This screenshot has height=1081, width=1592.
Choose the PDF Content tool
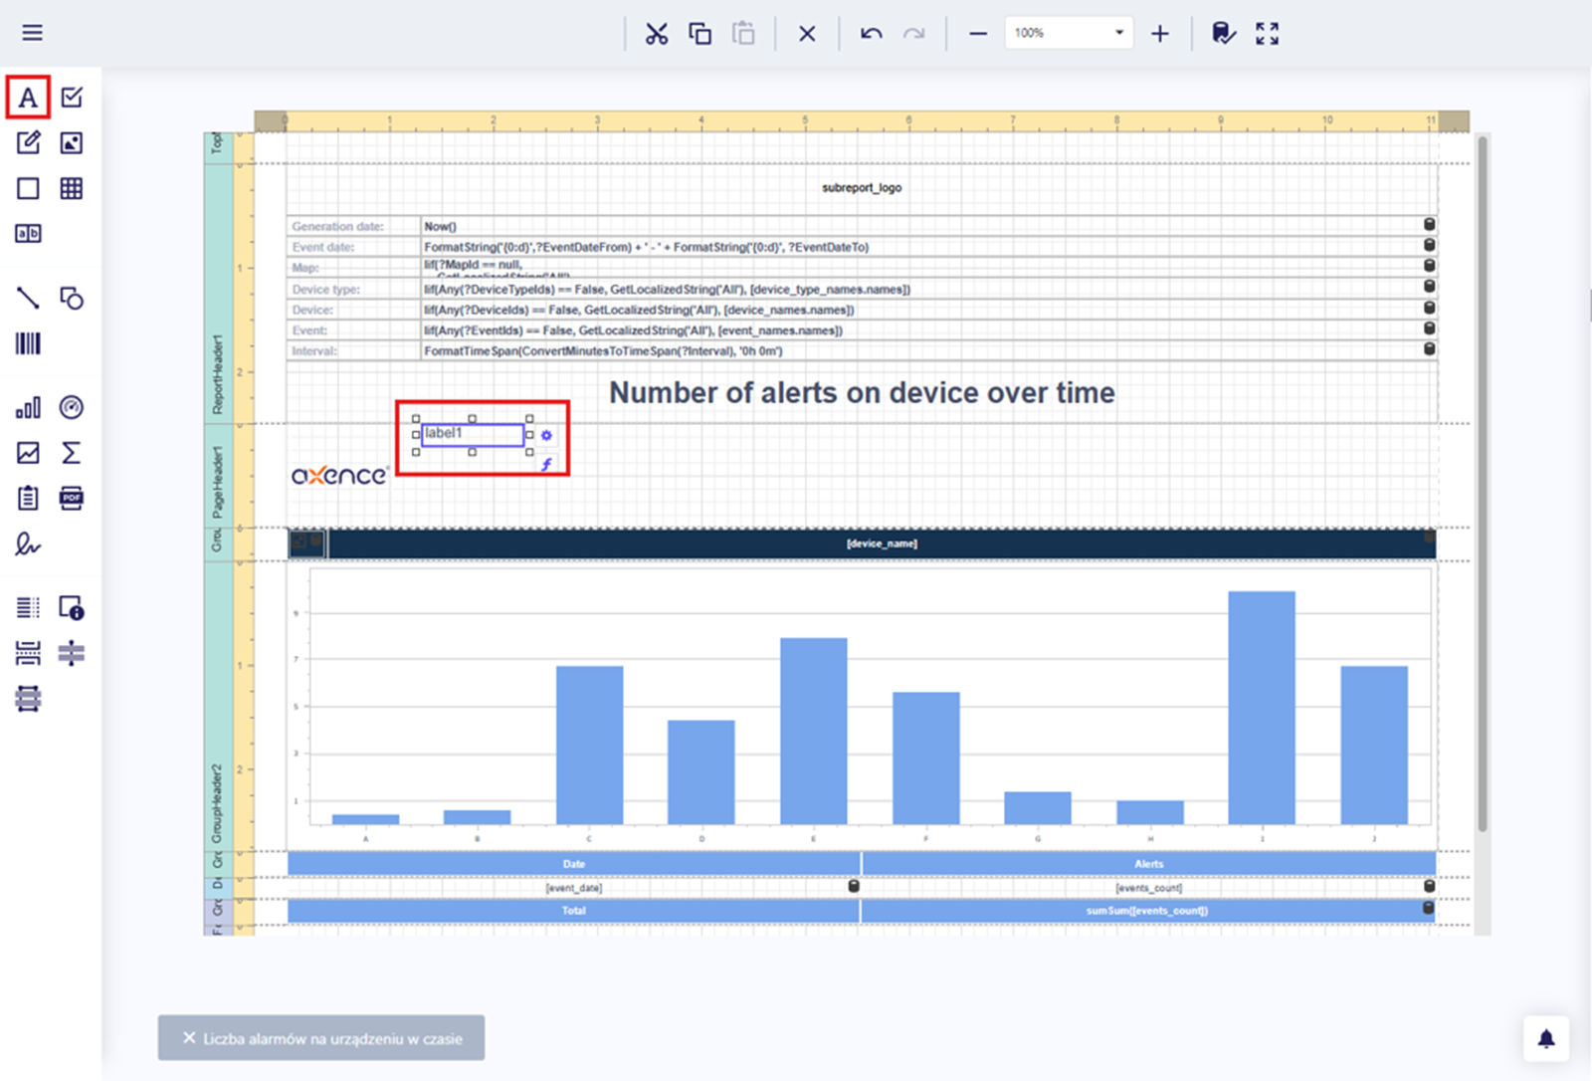coord(72,498)
